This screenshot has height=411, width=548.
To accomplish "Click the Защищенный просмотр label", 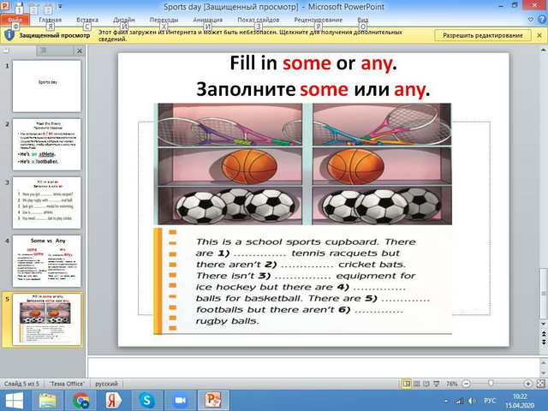I will [55, 35].
